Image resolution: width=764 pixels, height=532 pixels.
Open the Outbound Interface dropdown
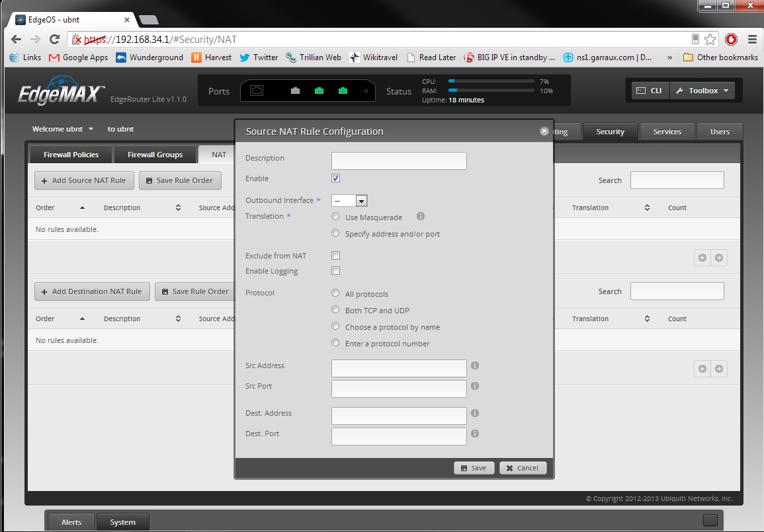[349, 200]
